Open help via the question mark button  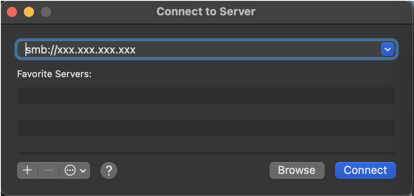(109, 171)
